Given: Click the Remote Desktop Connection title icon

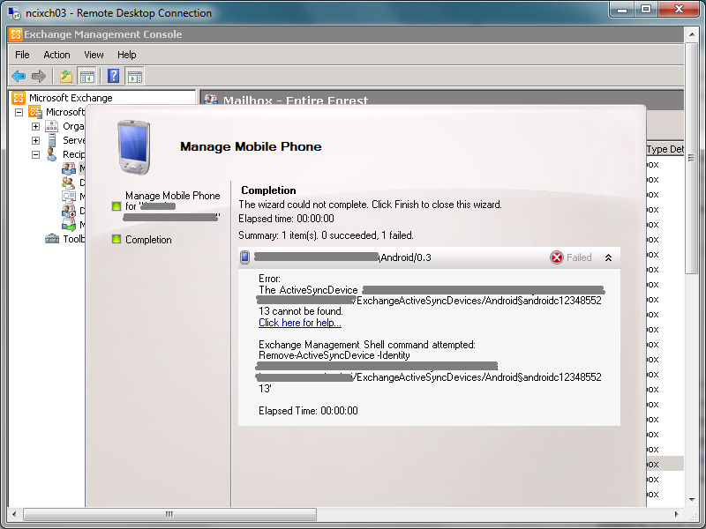Looking at the screenshot, I should (14, 13).
